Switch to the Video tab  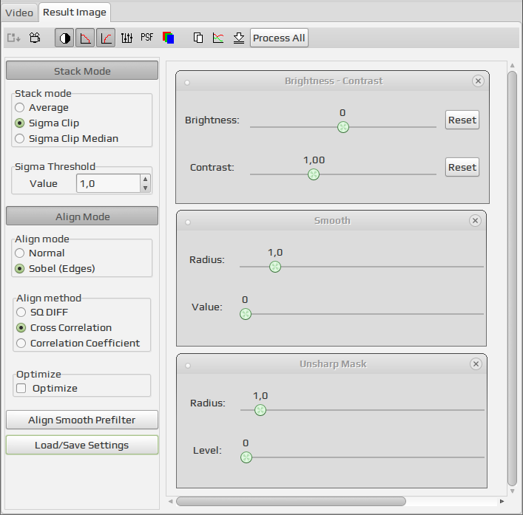[x=19, y=13]
